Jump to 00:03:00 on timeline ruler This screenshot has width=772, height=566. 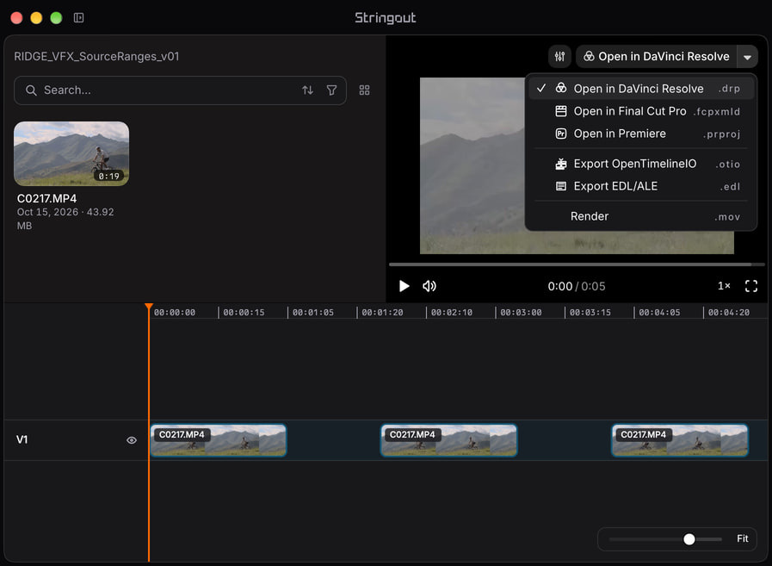(521, 313)
